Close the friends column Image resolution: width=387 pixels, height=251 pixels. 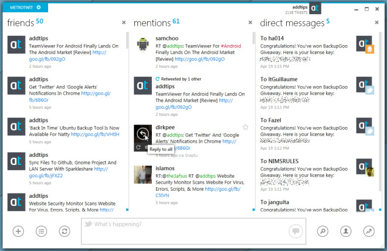124,22
